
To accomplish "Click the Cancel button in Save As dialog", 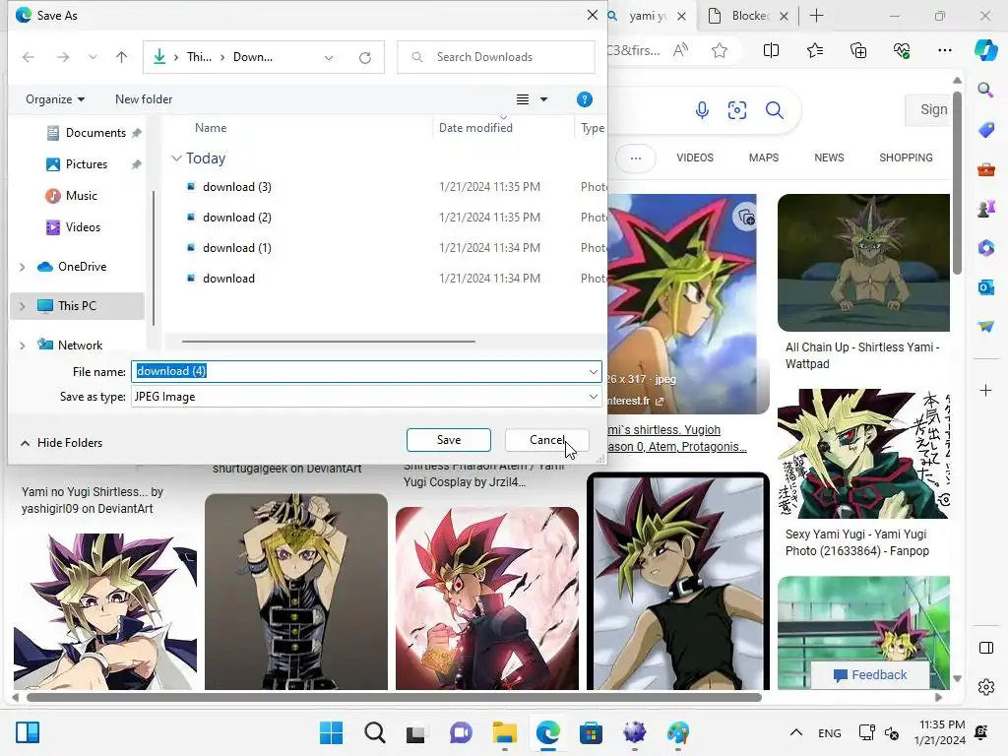I will [x=546, y=440].
